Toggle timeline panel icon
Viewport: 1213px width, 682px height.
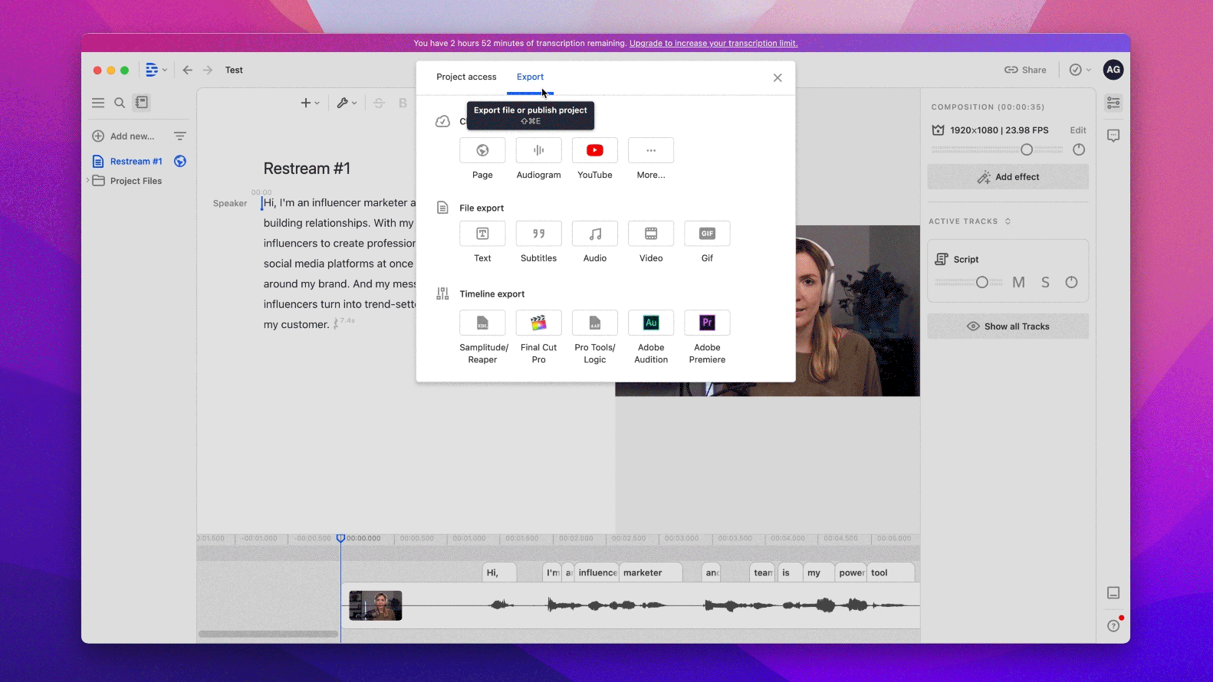point(1113,593)
